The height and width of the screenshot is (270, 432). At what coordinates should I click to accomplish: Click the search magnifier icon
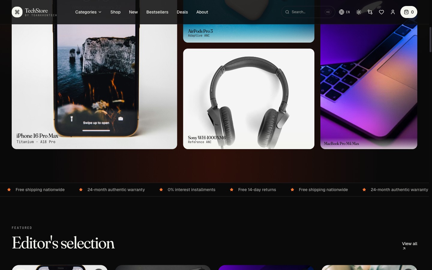click(x=287, y=12)
